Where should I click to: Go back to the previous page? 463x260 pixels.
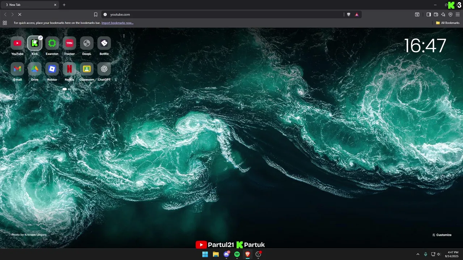[5, 14]
